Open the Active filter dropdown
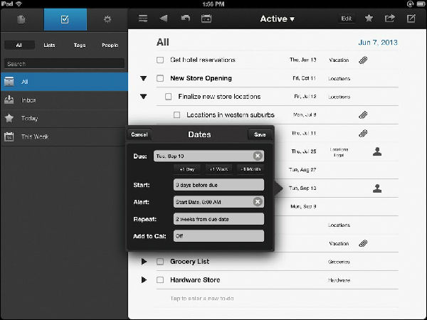Screen dimensions: 427x320 coord(278,18)
